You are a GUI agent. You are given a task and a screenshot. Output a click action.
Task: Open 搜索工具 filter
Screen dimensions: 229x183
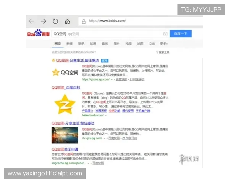click(163, 52)
